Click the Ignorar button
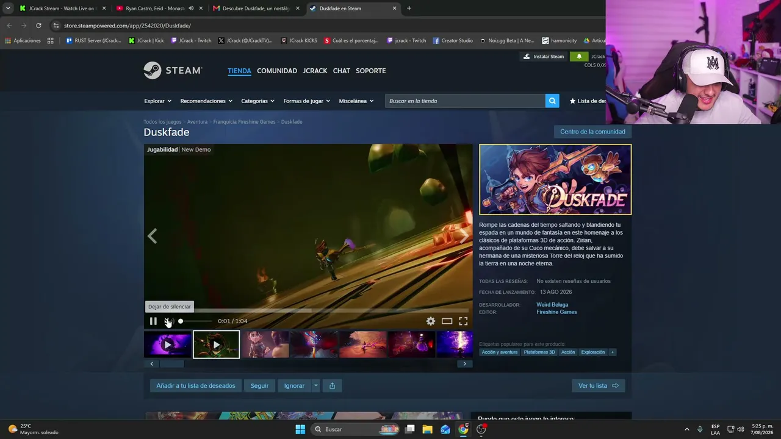Viewport: 781px width, 439px height. (x=294, y=385)
